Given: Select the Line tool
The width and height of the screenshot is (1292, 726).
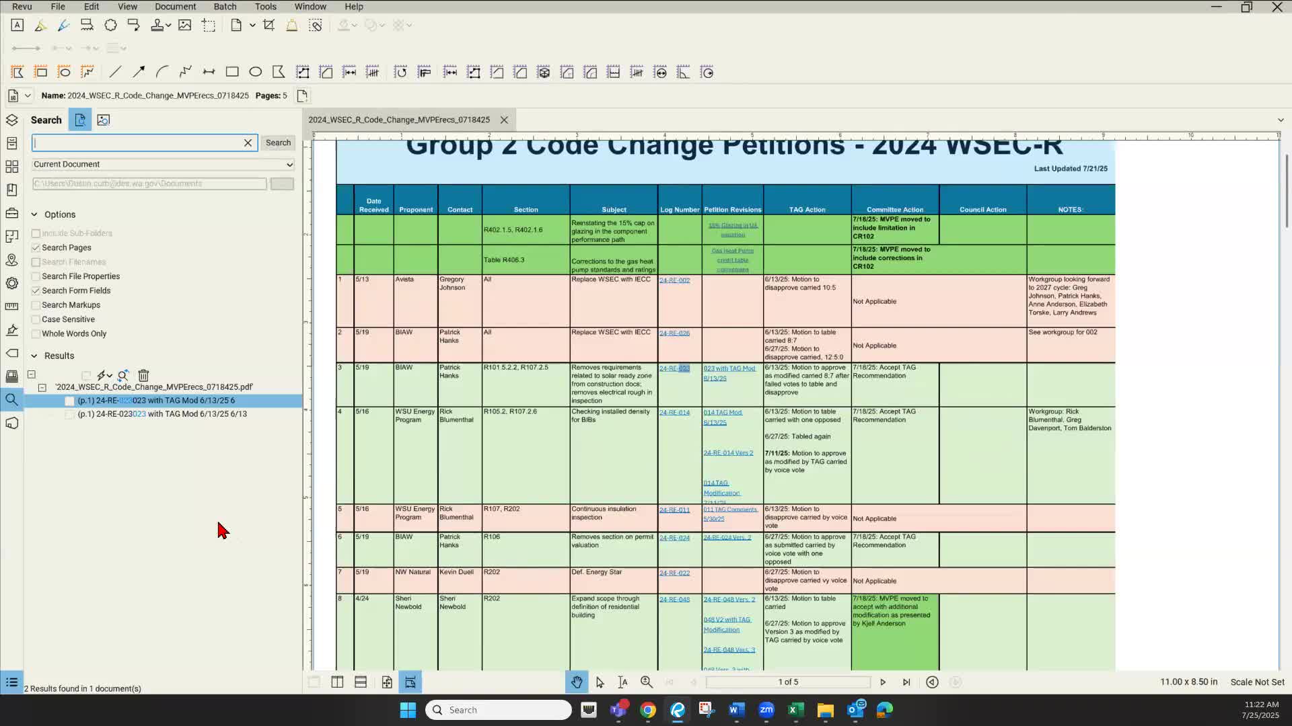Looking at the screenshot, I should click(x=115, y=72).
